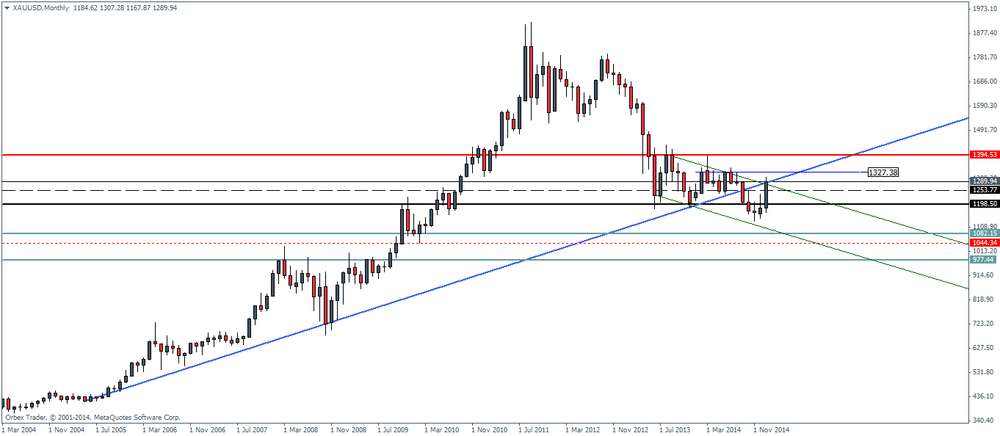
Task: Click the 1491.70 axis price tick
Action: tap(982, 130)
